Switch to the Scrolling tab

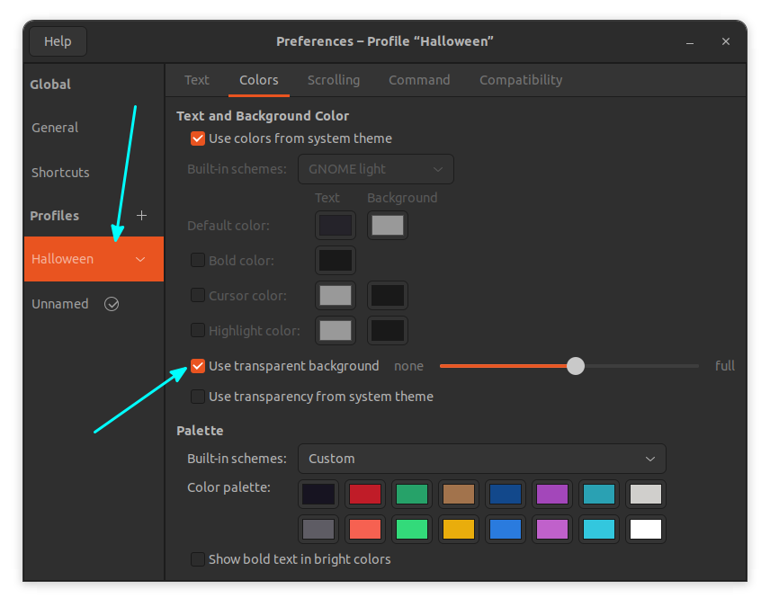point(334,80)
